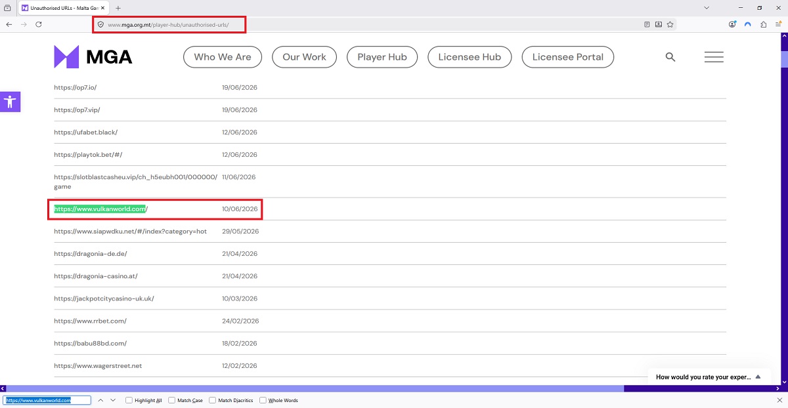Screen dimensions: 788x408
Task: Open the Licensee Hub menu
Action: [470, 57]
